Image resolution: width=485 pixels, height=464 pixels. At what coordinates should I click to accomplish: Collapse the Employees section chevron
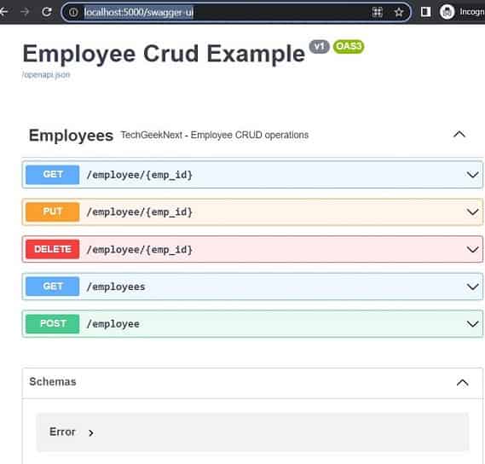click(459, 135)
